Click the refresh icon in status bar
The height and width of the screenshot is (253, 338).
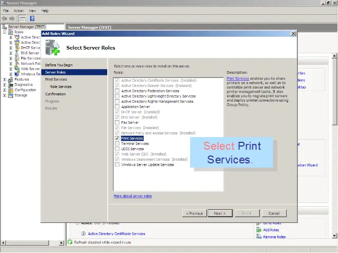[70, 242]
